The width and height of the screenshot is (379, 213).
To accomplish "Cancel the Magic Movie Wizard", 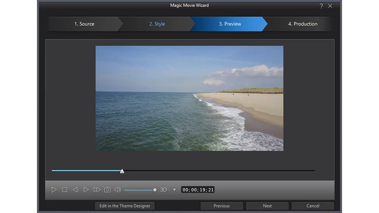I will click(313, 206).
